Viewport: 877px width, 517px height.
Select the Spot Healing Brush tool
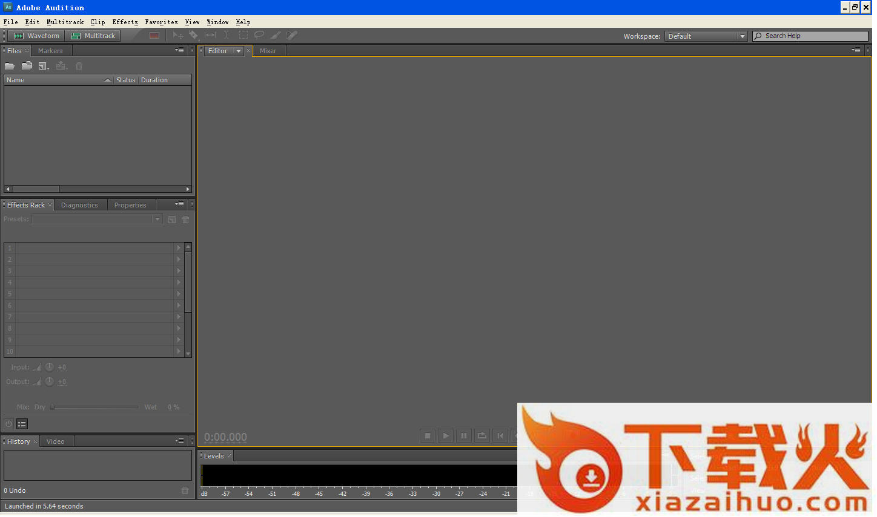[x=292, y=36]
